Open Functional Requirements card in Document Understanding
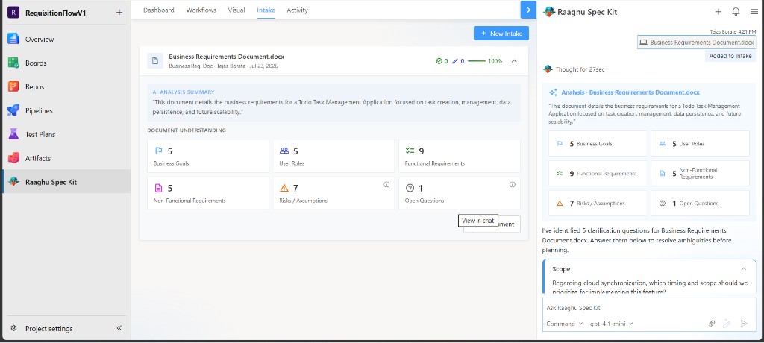This screenshot has width=764, height=343. click(460, 157)
